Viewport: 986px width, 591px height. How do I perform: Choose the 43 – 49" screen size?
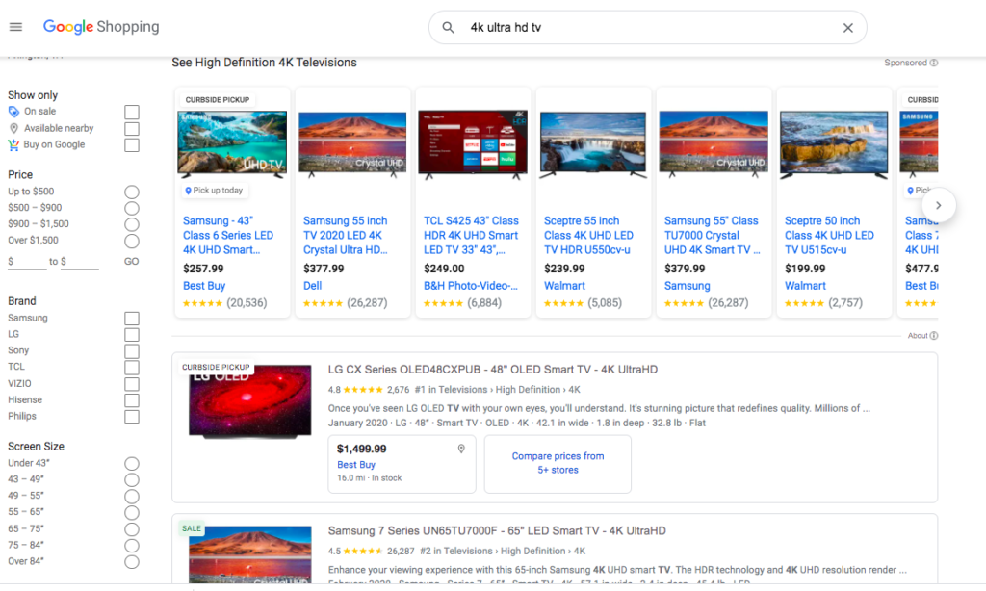(x=131, y=480)
